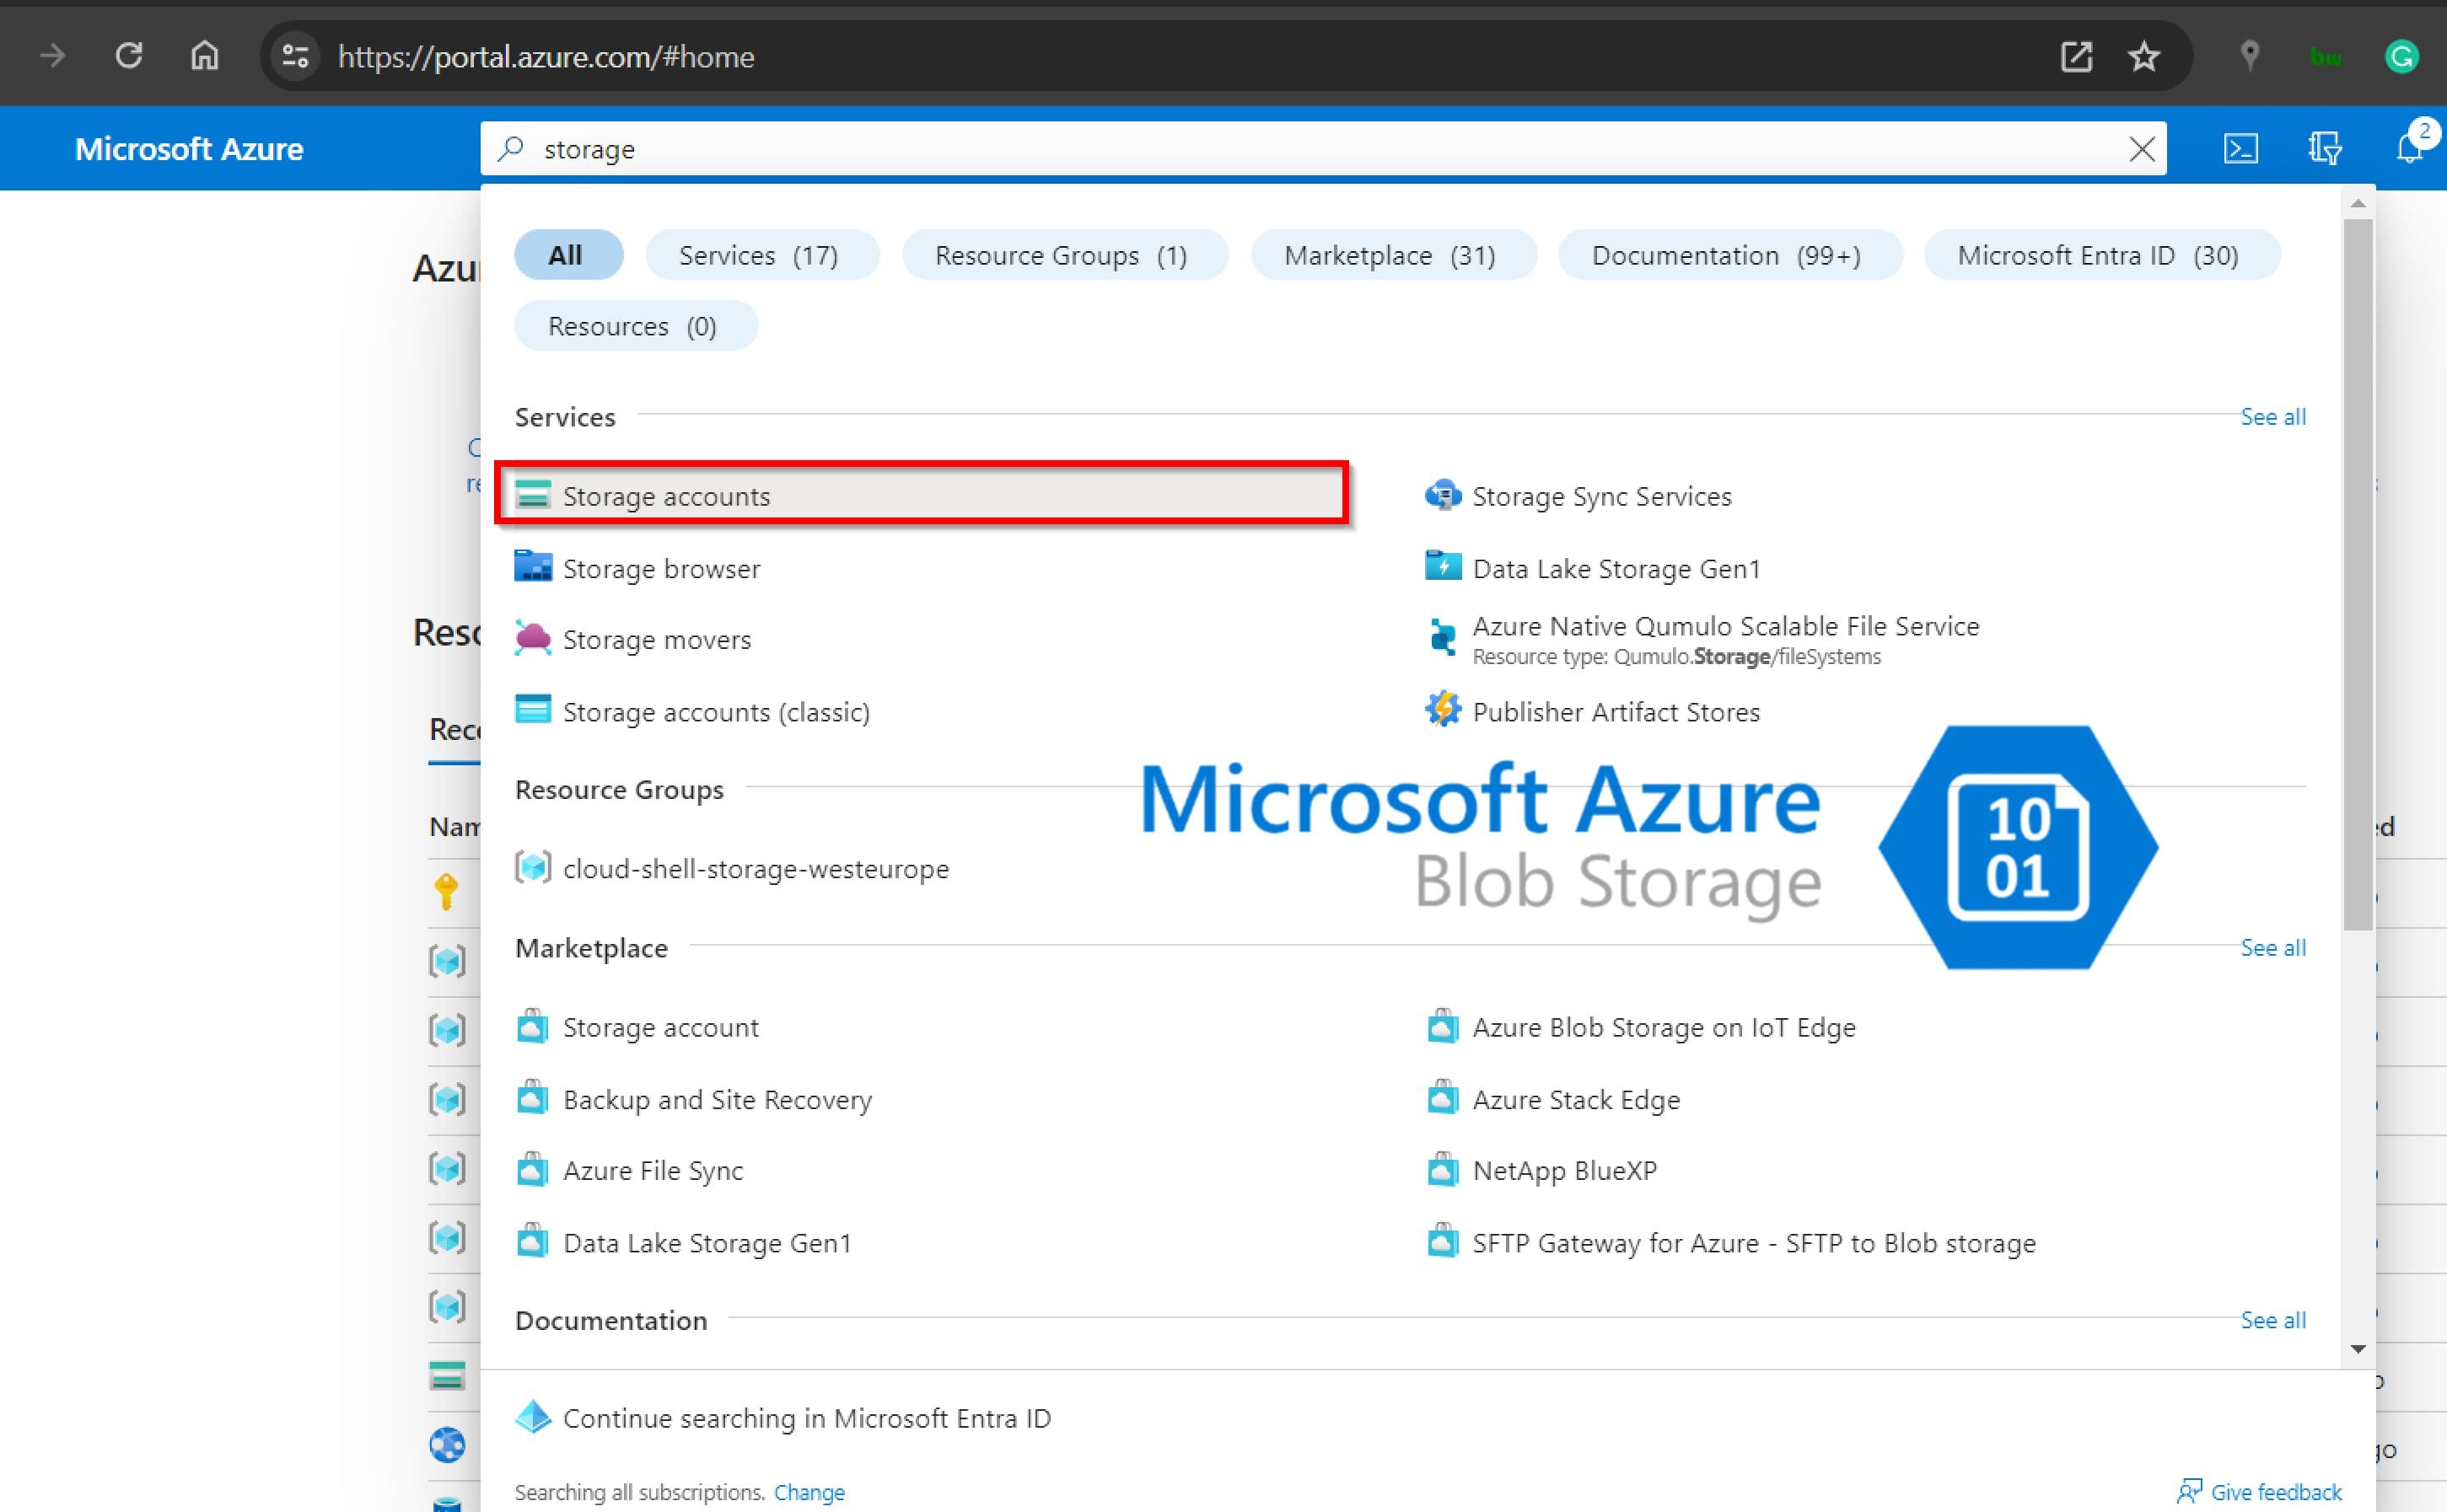Screen dimensions: 2447x1512
Task: Select the Storage movers service
Action: (x=657, y=639)
